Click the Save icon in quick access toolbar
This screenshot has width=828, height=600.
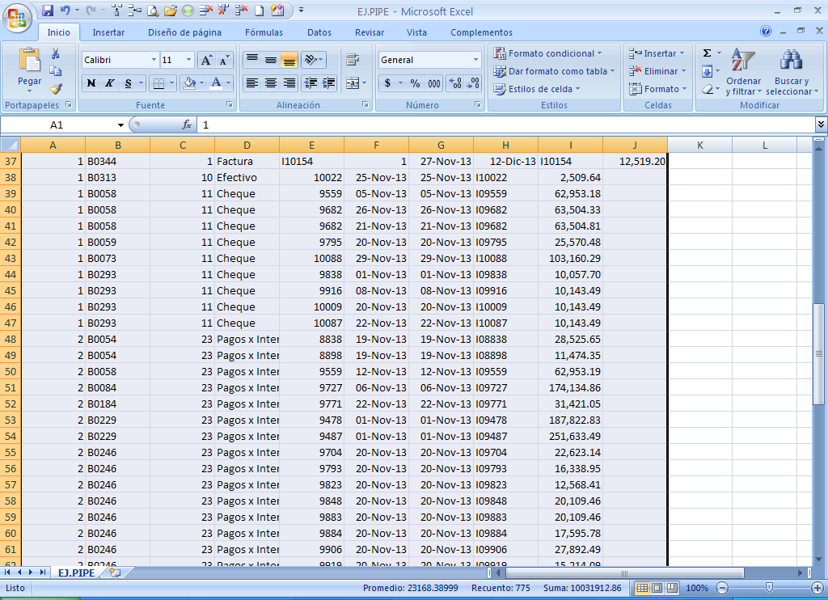tap(48, 10)
